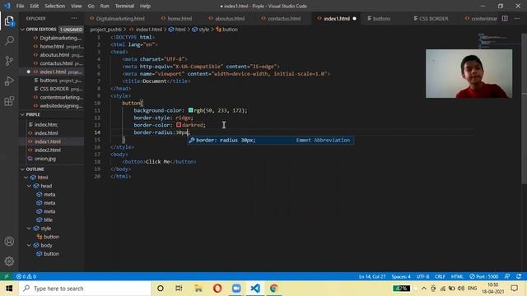Open notifications bell in status bar
This screenshot has width=527, height=296.
519,276
